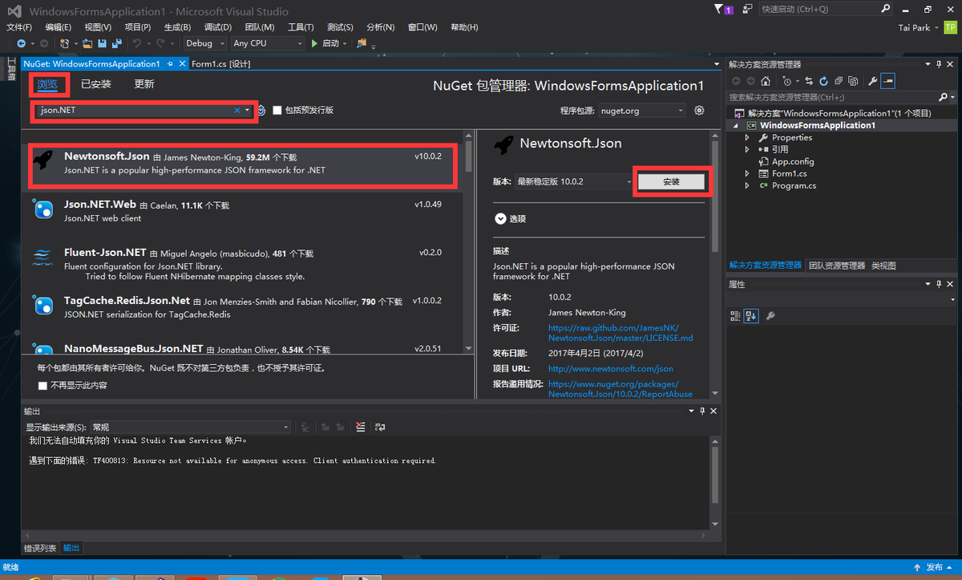
Task: Click the notifications flag icon
Action: (718, 9)
